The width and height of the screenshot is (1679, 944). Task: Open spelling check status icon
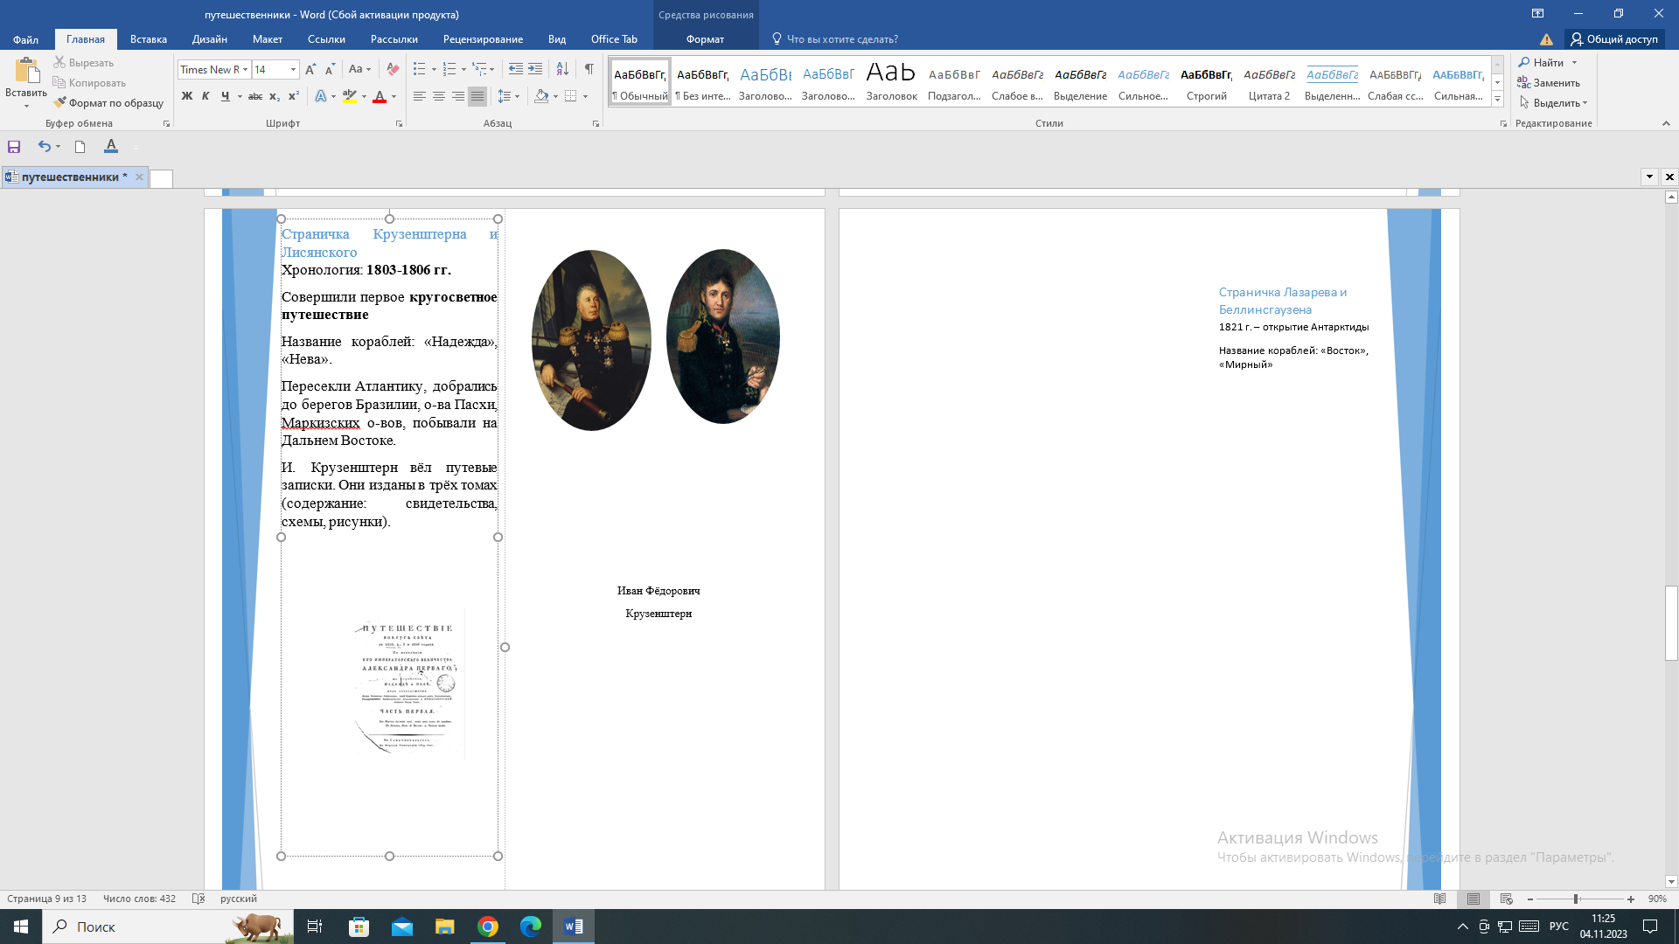(x=199, y=899)
